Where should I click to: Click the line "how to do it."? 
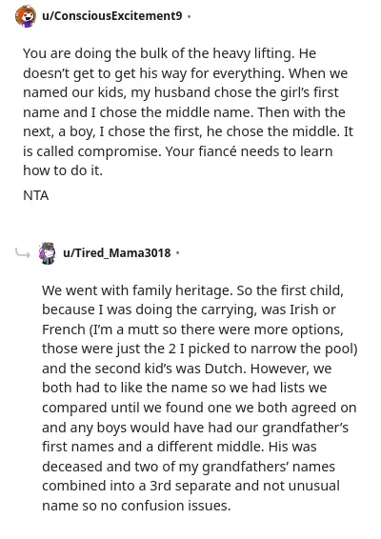coord(63,170)
